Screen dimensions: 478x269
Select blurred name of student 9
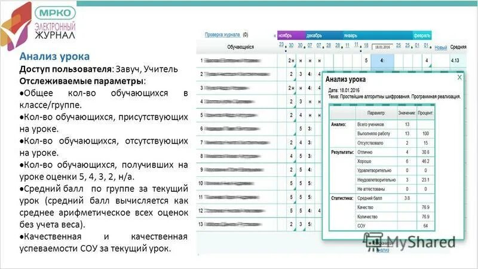tap(234, 170)
